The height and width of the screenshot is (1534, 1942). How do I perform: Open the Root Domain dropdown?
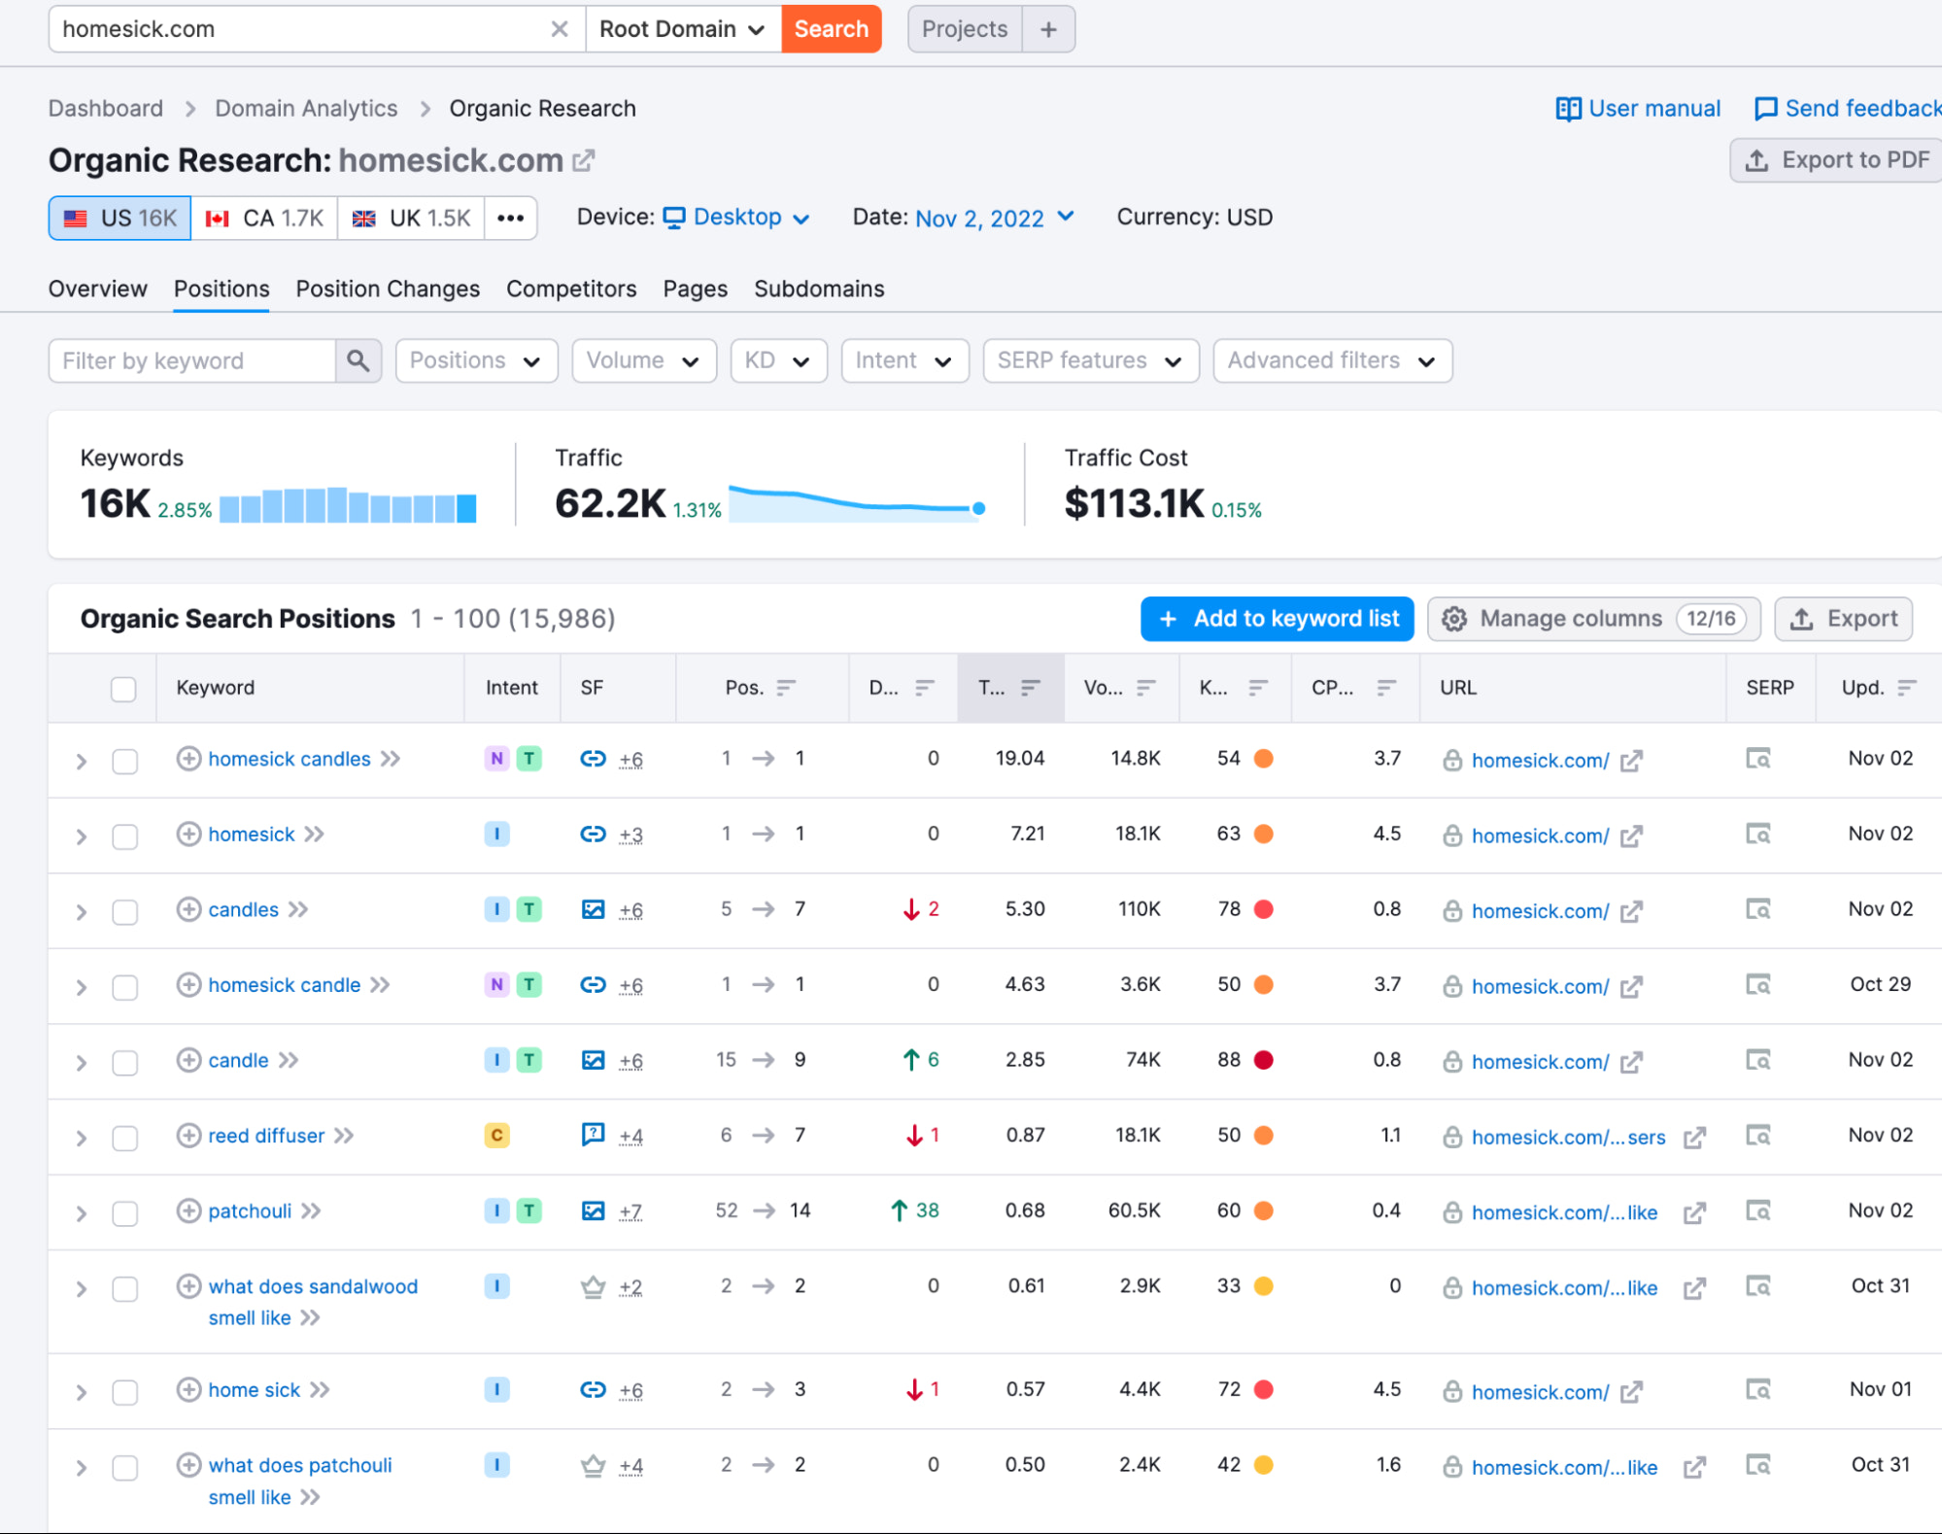pos(682,29)
